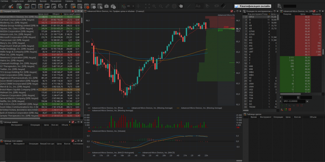Select the trend line drawing tool
Image resolution: width=325 pixels, height=162 pixels.
tap(189, 6)
